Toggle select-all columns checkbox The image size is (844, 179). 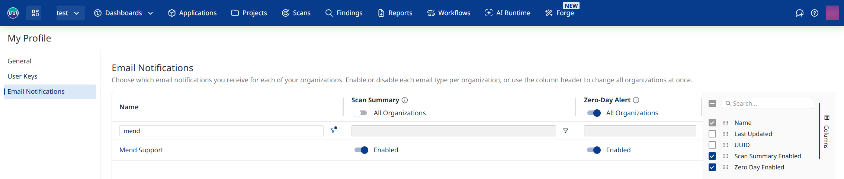[712, 103]
